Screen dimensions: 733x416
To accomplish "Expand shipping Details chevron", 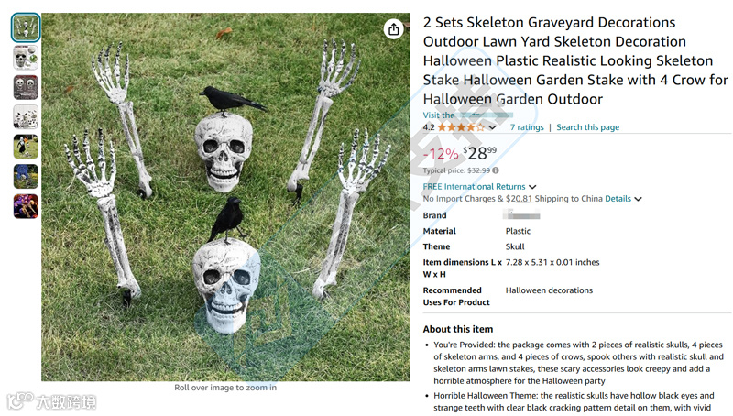I will pyautogui.click(x=638, y=199).
